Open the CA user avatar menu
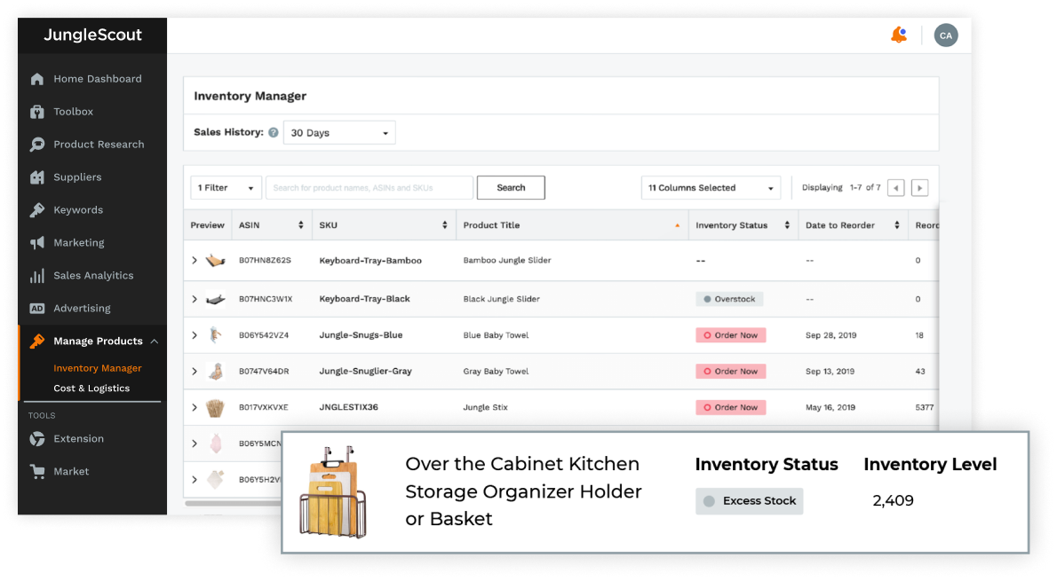Image resolution: width=1057 pixels, height=581 pixels. point(946,35)
